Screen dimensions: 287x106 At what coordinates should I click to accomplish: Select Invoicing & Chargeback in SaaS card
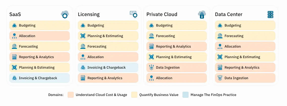[40, 78]
